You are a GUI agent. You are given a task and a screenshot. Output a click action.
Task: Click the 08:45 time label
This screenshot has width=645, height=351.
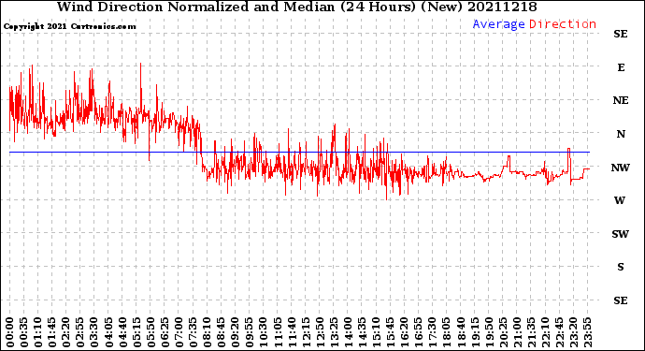click(x=222, y=332)
